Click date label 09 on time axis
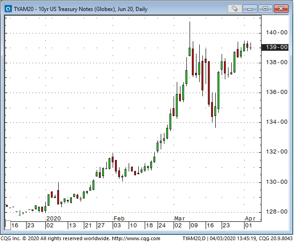Screen dimensions: 294x242 (x=194, y=225)
